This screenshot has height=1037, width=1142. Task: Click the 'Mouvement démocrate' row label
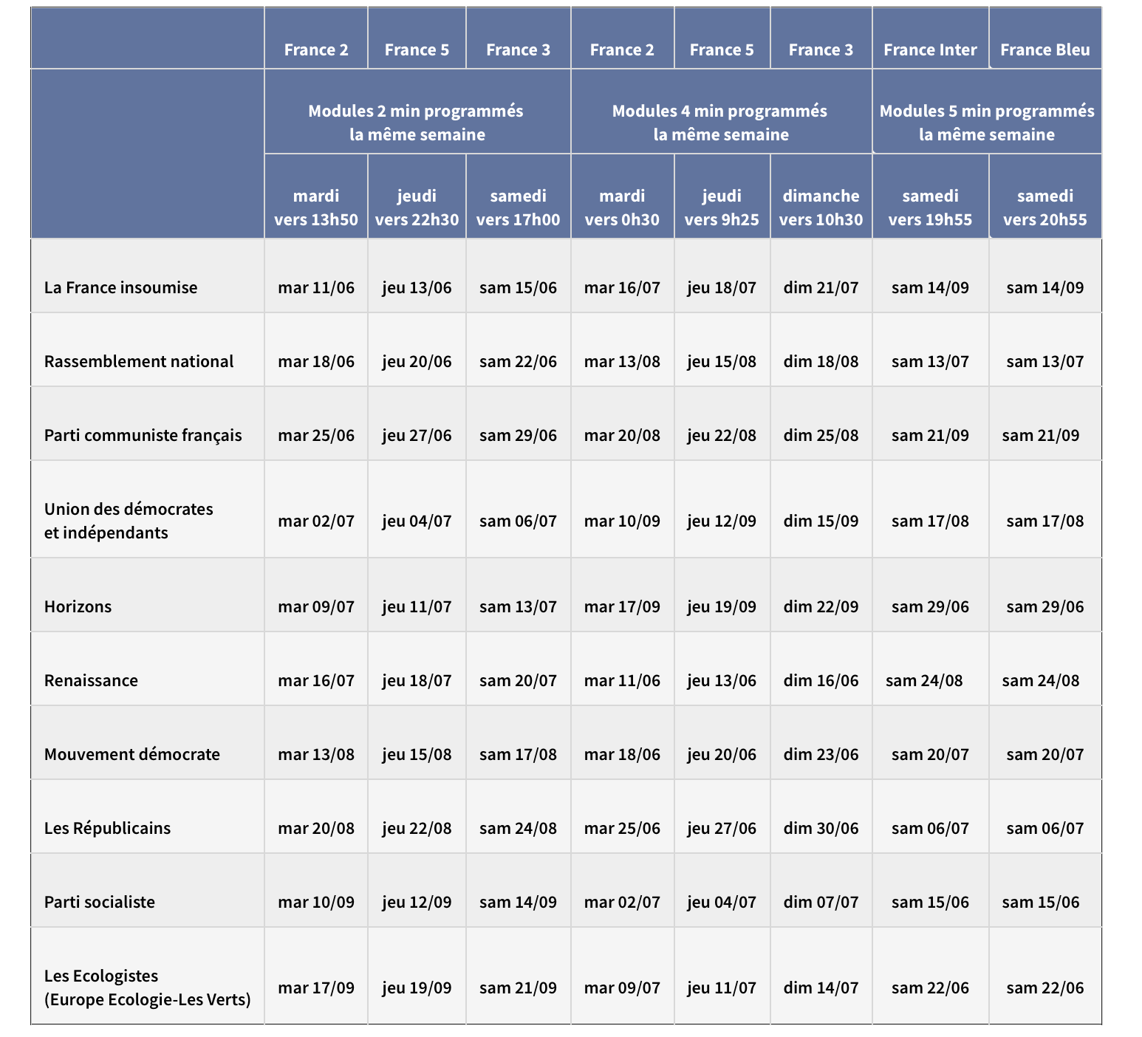pyautogui.click(x=132, y=754)
